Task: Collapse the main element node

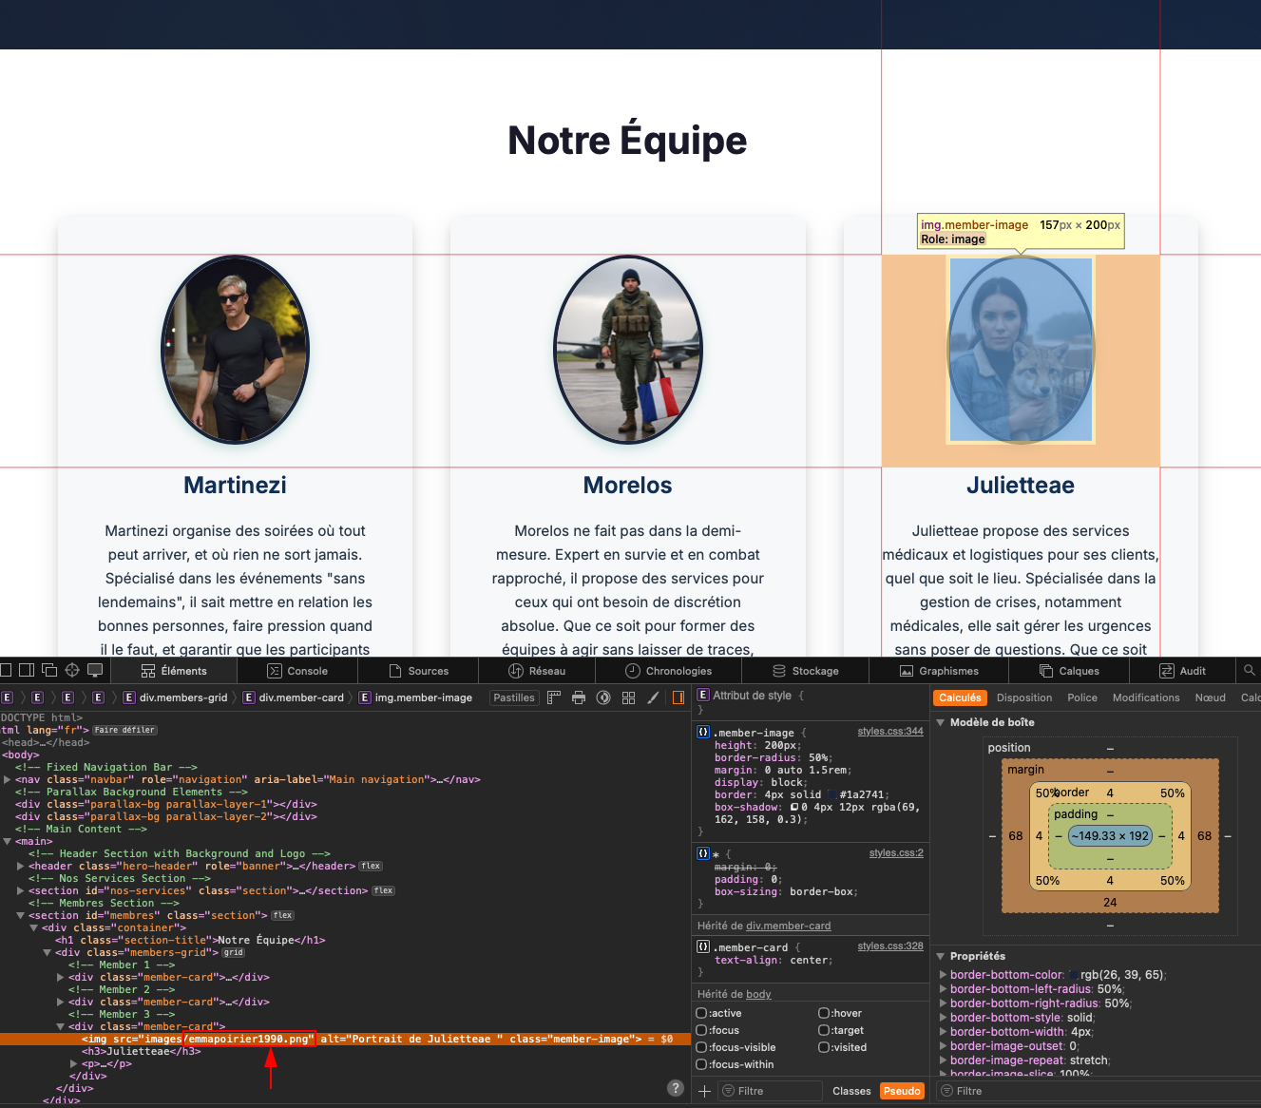Action: [8, 841]
